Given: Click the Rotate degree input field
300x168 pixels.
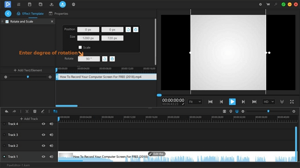Looking at the screenshot, I should coord(89,59).
